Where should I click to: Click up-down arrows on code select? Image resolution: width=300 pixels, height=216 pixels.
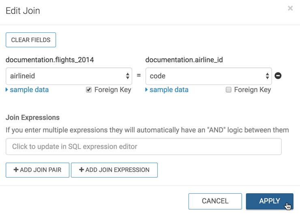pos(267,76)
